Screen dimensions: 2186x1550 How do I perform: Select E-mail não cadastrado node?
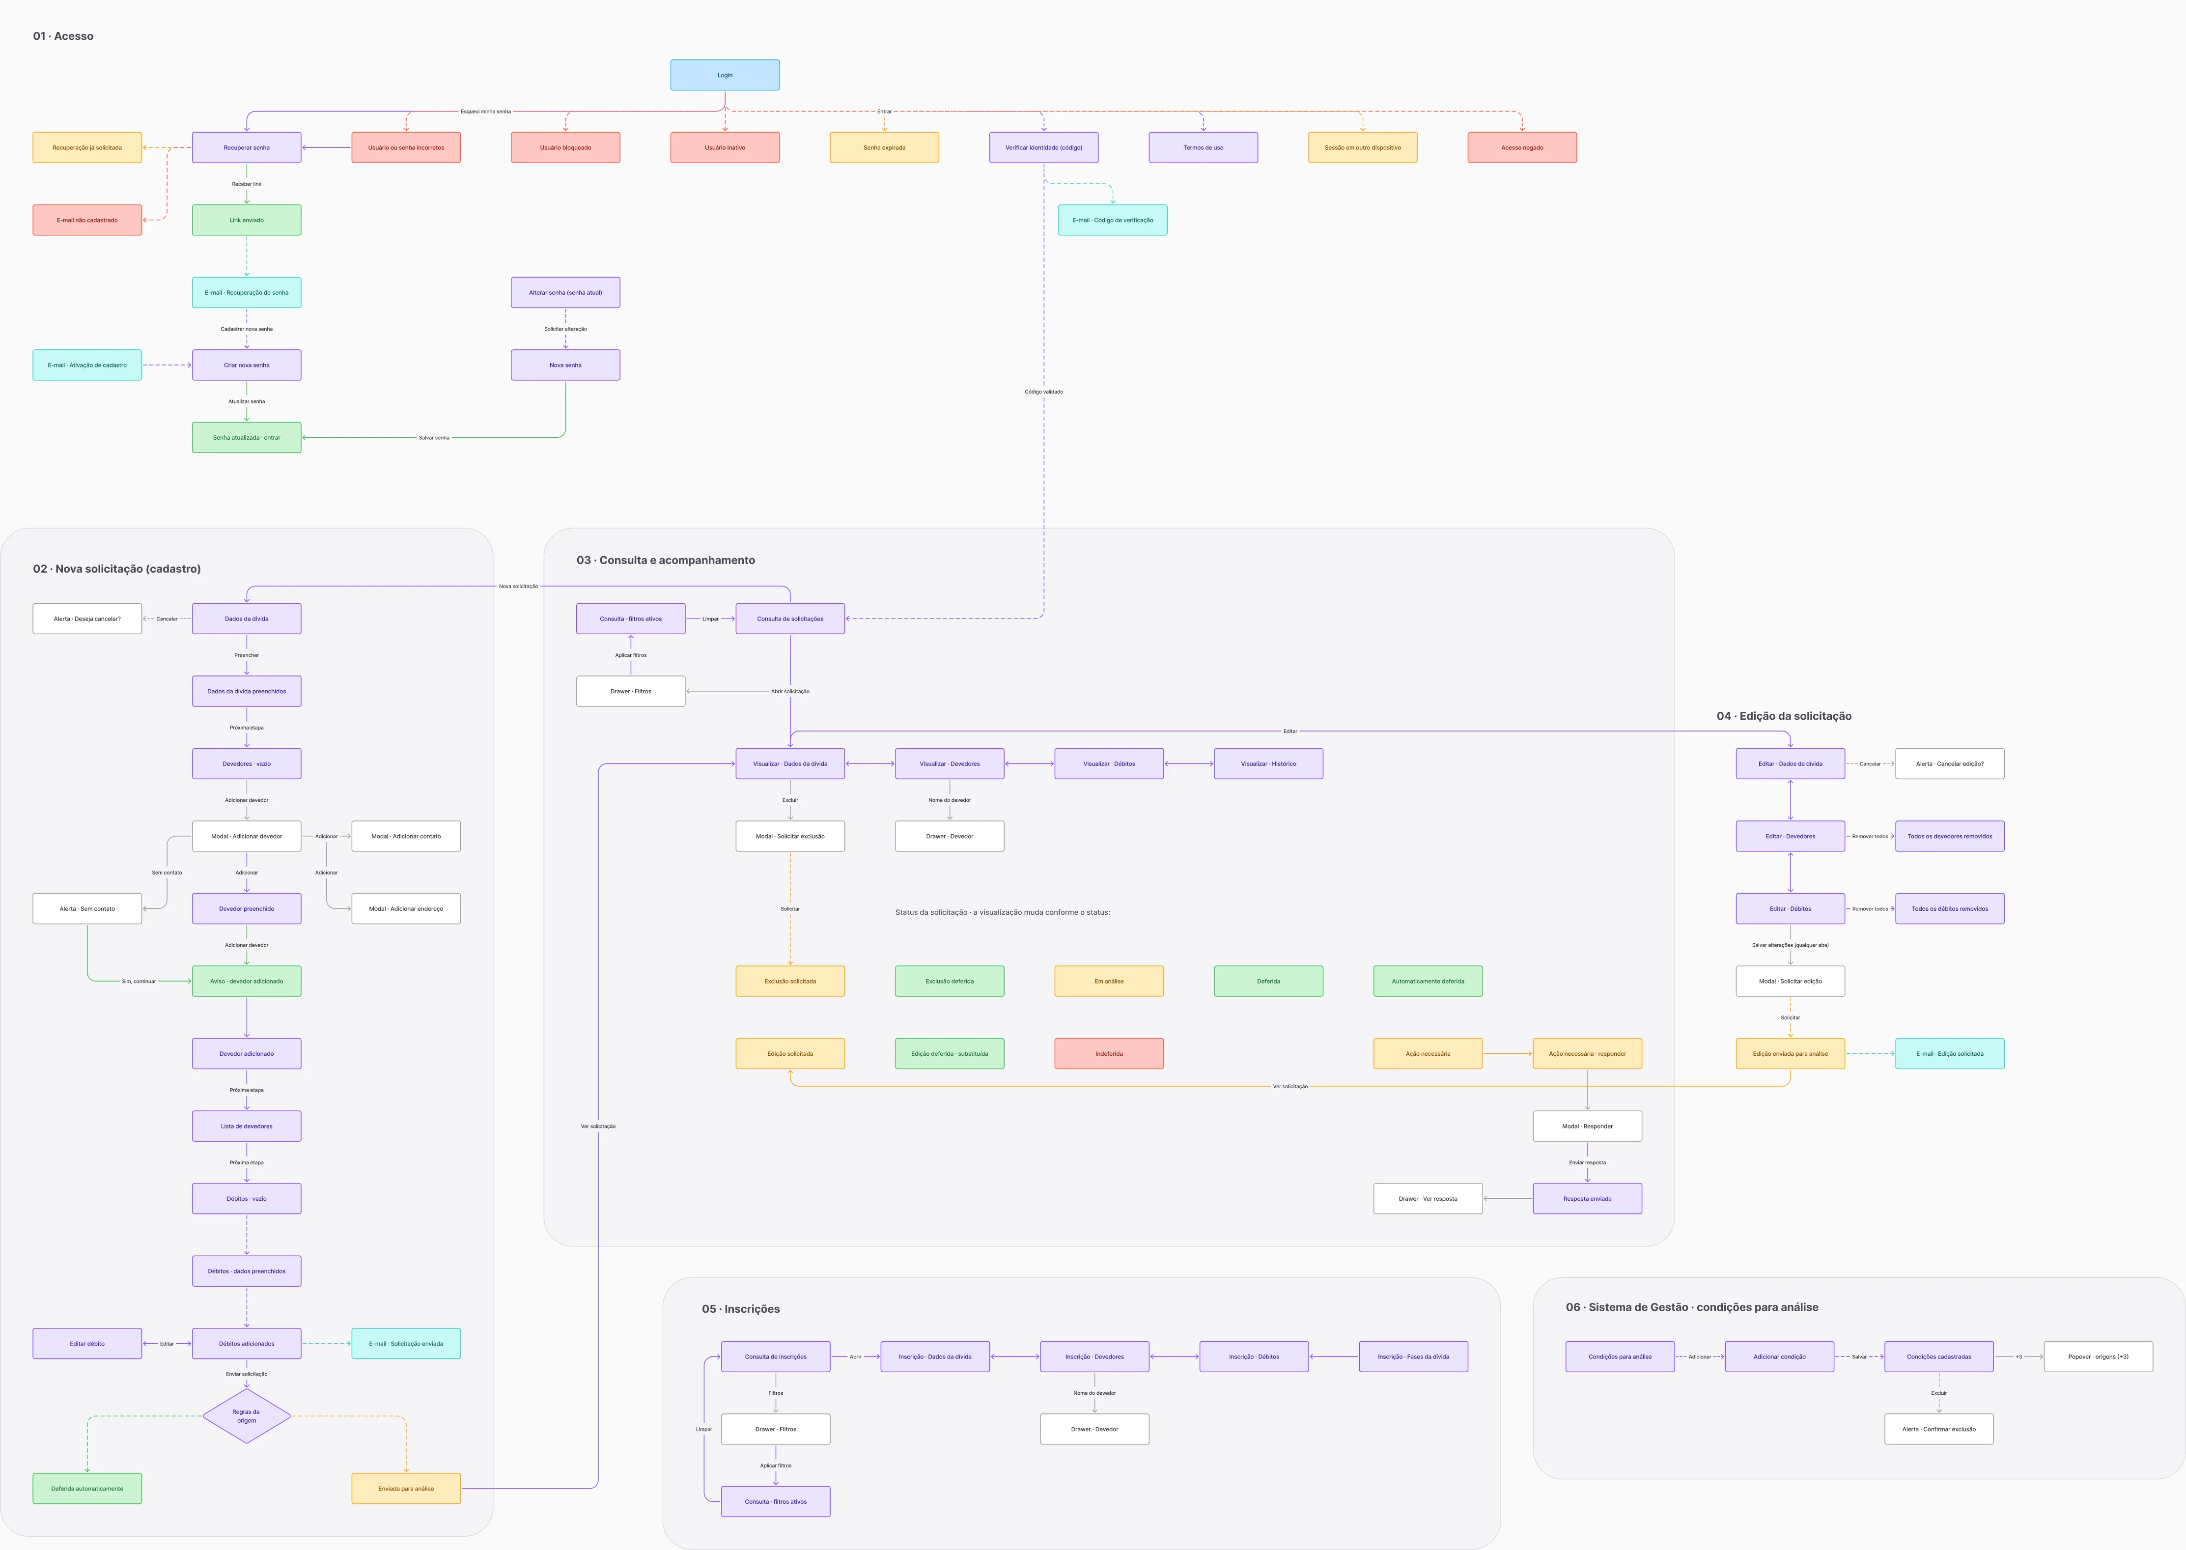[87, 221]
